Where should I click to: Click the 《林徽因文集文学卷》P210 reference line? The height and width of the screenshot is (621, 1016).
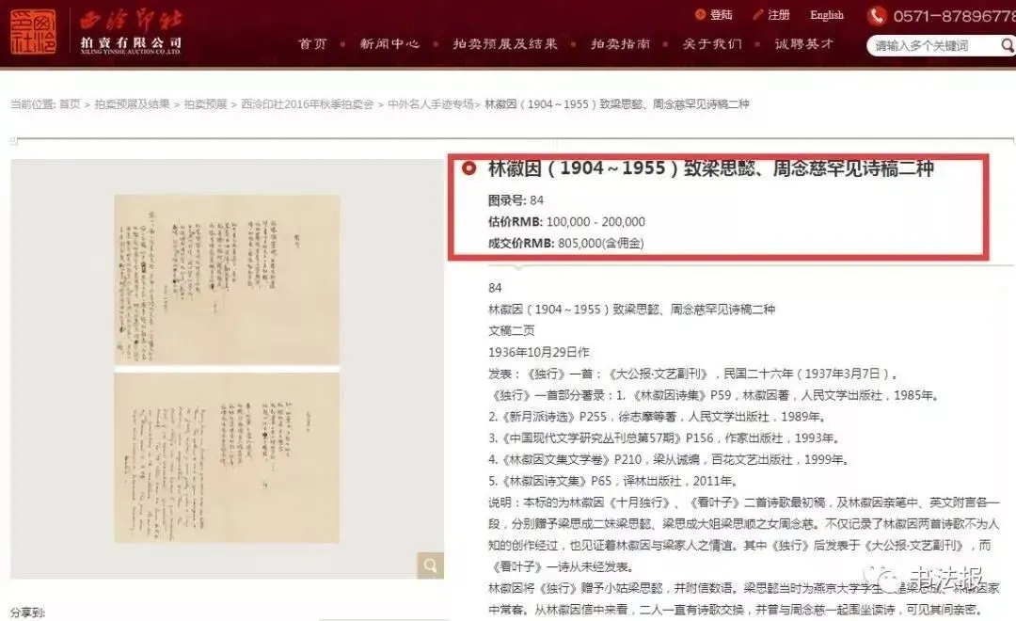tap(668, 459)
